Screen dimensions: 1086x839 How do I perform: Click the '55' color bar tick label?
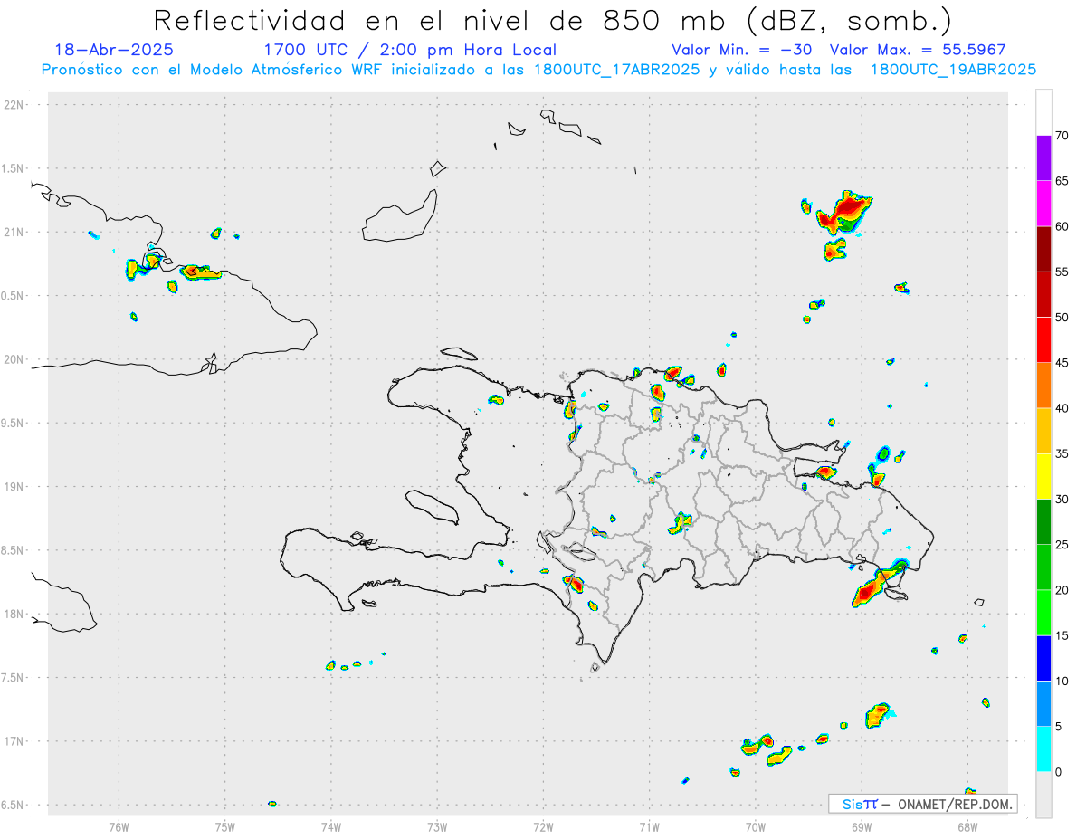click(1062, 272)
